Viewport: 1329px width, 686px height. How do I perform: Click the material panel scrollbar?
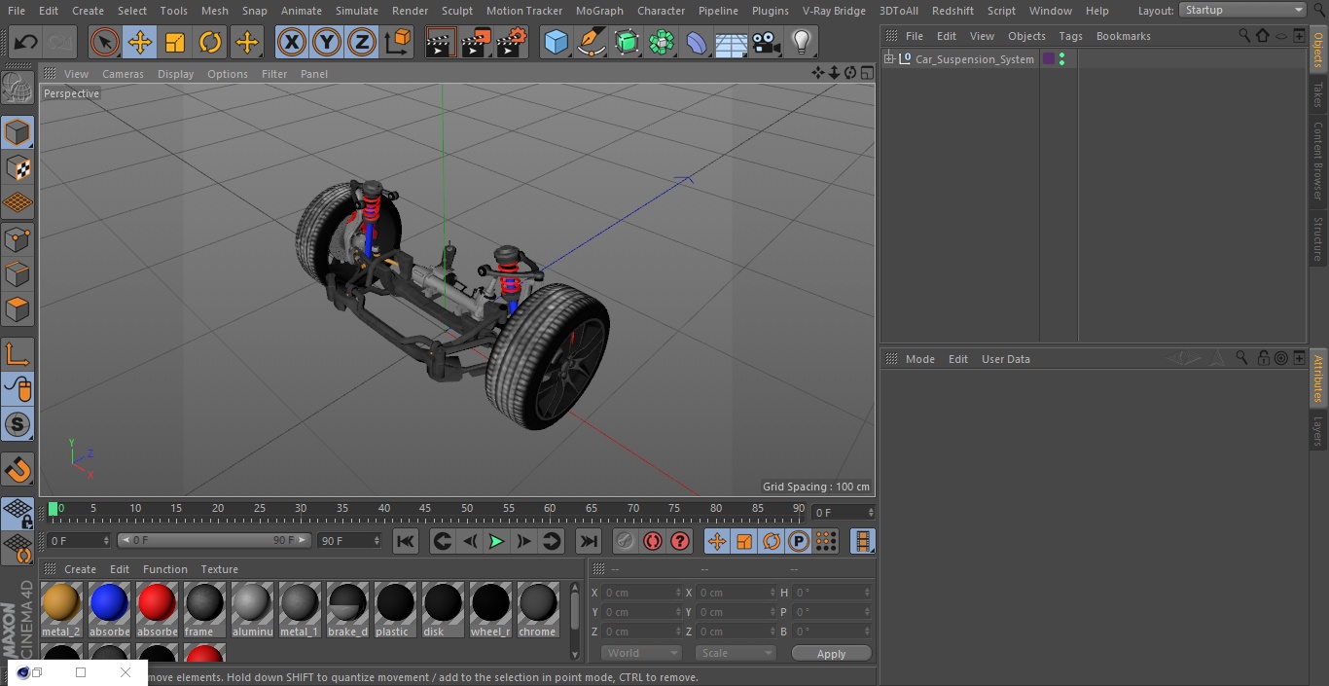click(x=575, y=610)
